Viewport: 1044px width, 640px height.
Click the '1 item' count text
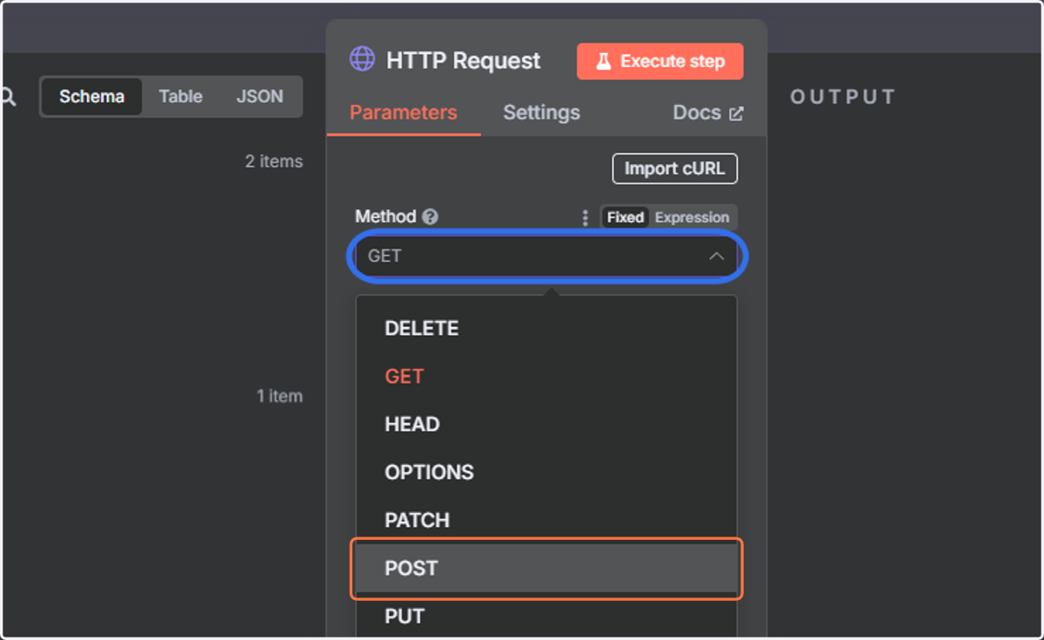tap(279, 397)
